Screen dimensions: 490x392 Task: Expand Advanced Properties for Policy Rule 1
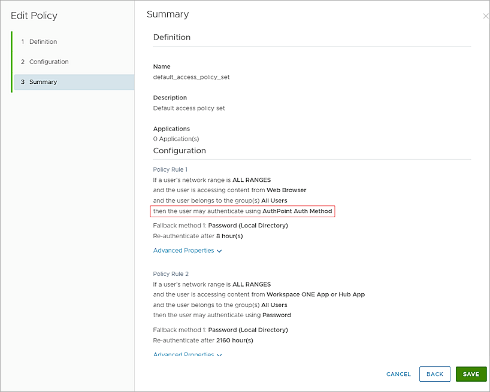pos(184,250)
